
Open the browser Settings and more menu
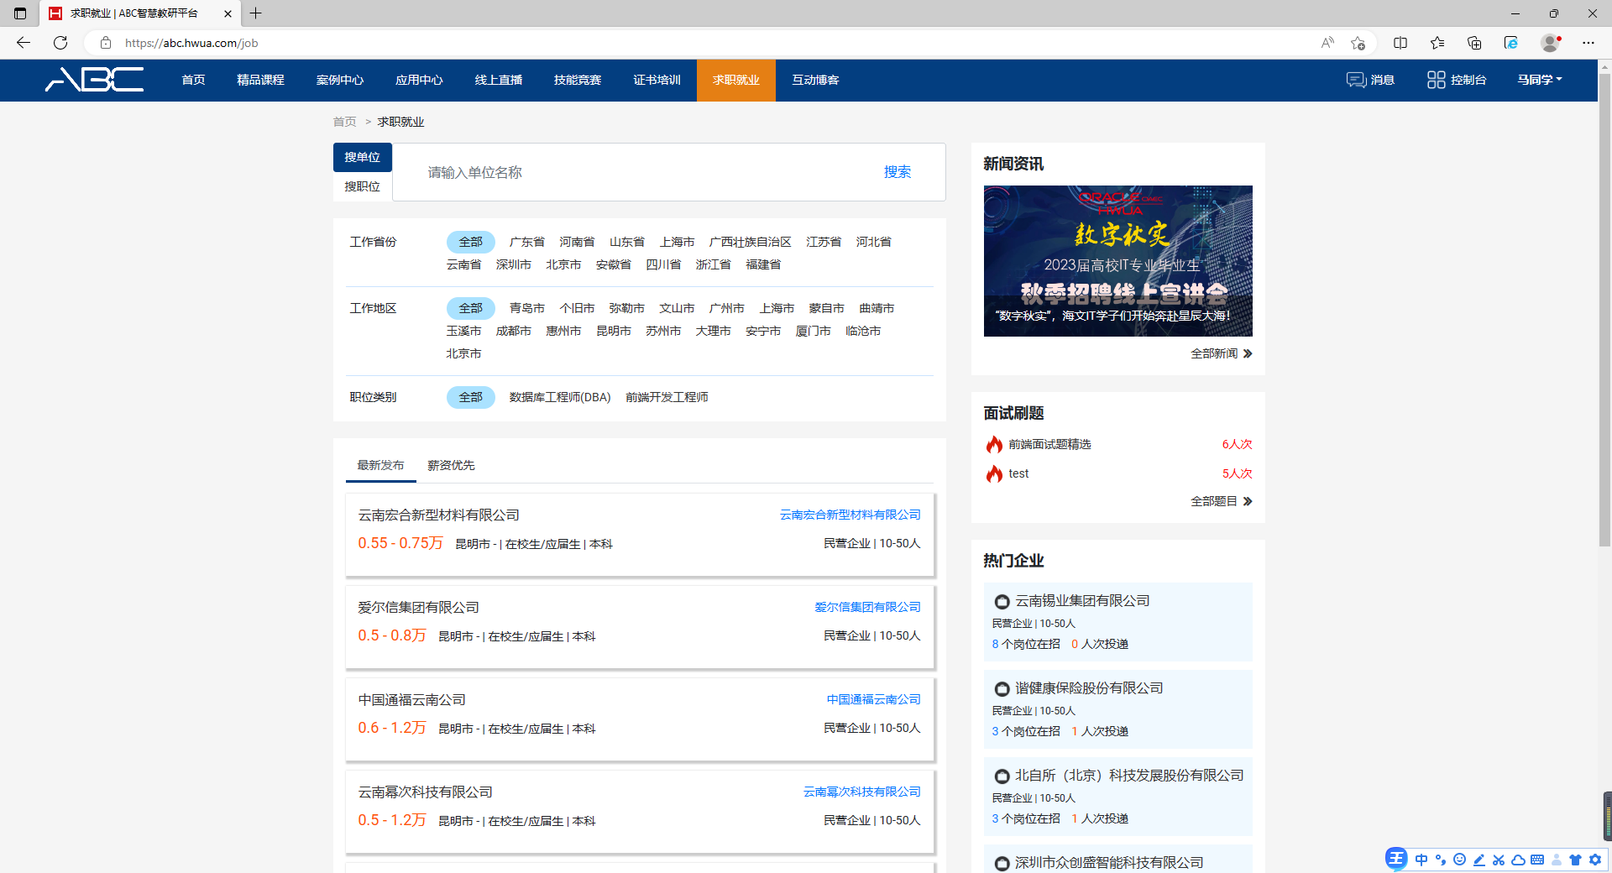tap(1588, 43)
